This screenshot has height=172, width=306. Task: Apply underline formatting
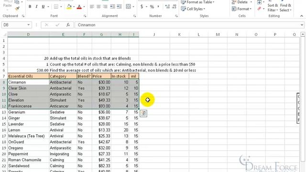43,7
